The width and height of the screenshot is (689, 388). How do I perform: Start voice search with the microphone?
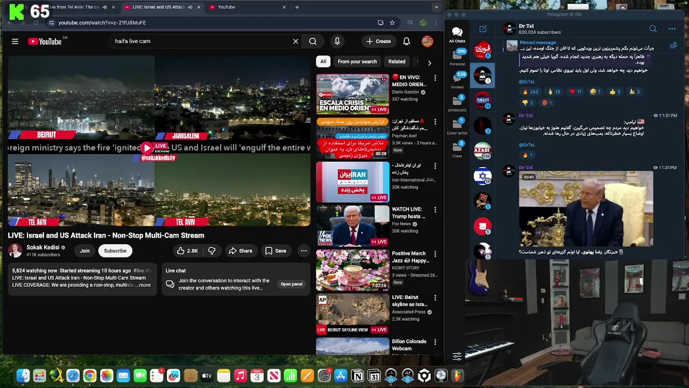pos(338,41)
